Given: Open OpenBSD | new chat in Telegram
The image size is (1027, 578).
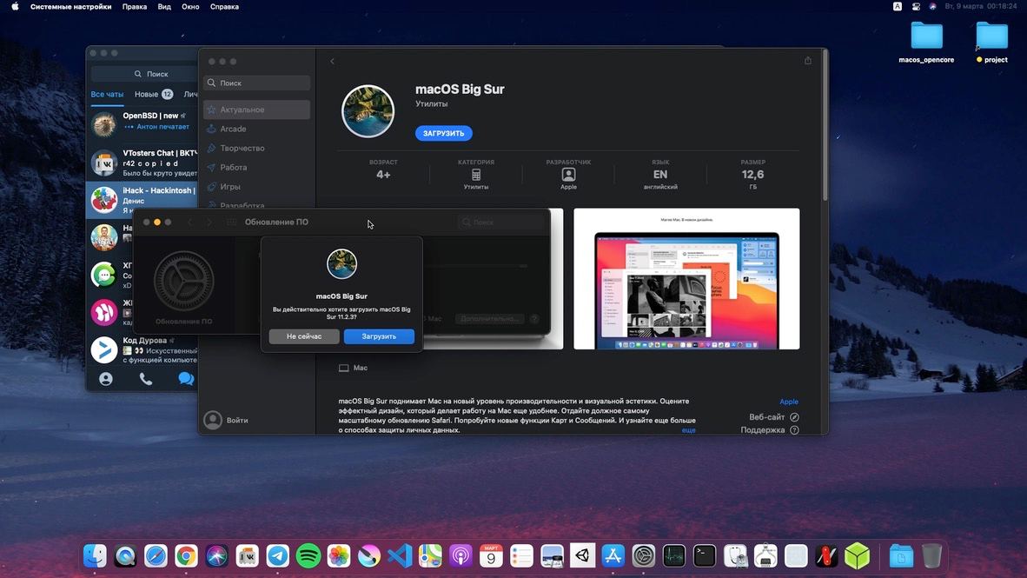Looking at the screenshot, I should (x=142, y=123).
